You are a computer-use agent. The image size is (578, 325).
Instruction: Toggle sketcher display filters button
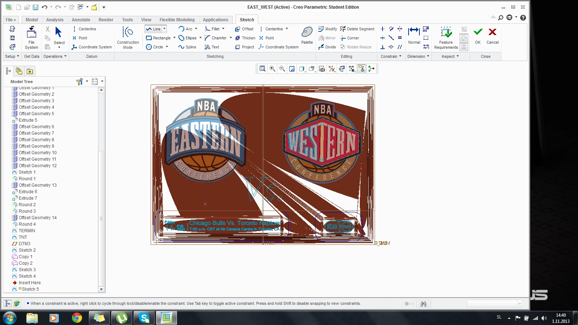351,69
